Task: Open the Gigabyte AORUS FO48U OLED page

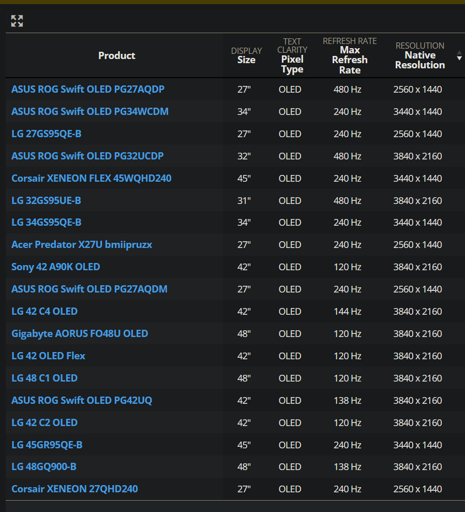Action: click(79, 333)
